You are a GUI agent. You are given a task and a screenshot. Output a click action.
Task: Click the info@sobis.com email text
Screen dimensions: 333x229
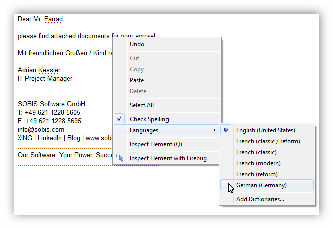41,129
